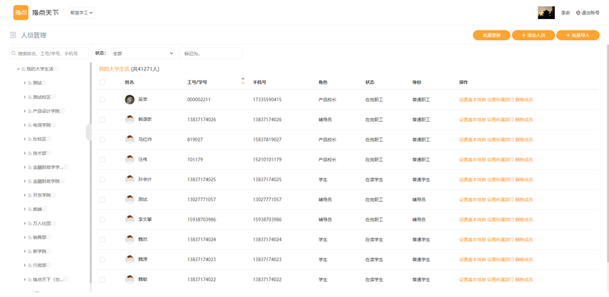This screenshot has width=609, height=297.
Task: Select 行政部 in the department tree
Action: (40, 265)
